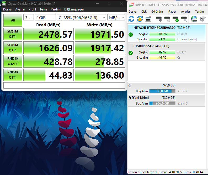
Task: Click the disk with blocks icon in the toolbar
Action: click(202, 19)
